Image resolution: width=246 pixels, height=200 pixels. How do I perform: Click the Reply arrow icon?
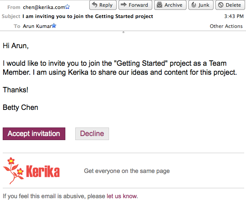pos(95,5)
